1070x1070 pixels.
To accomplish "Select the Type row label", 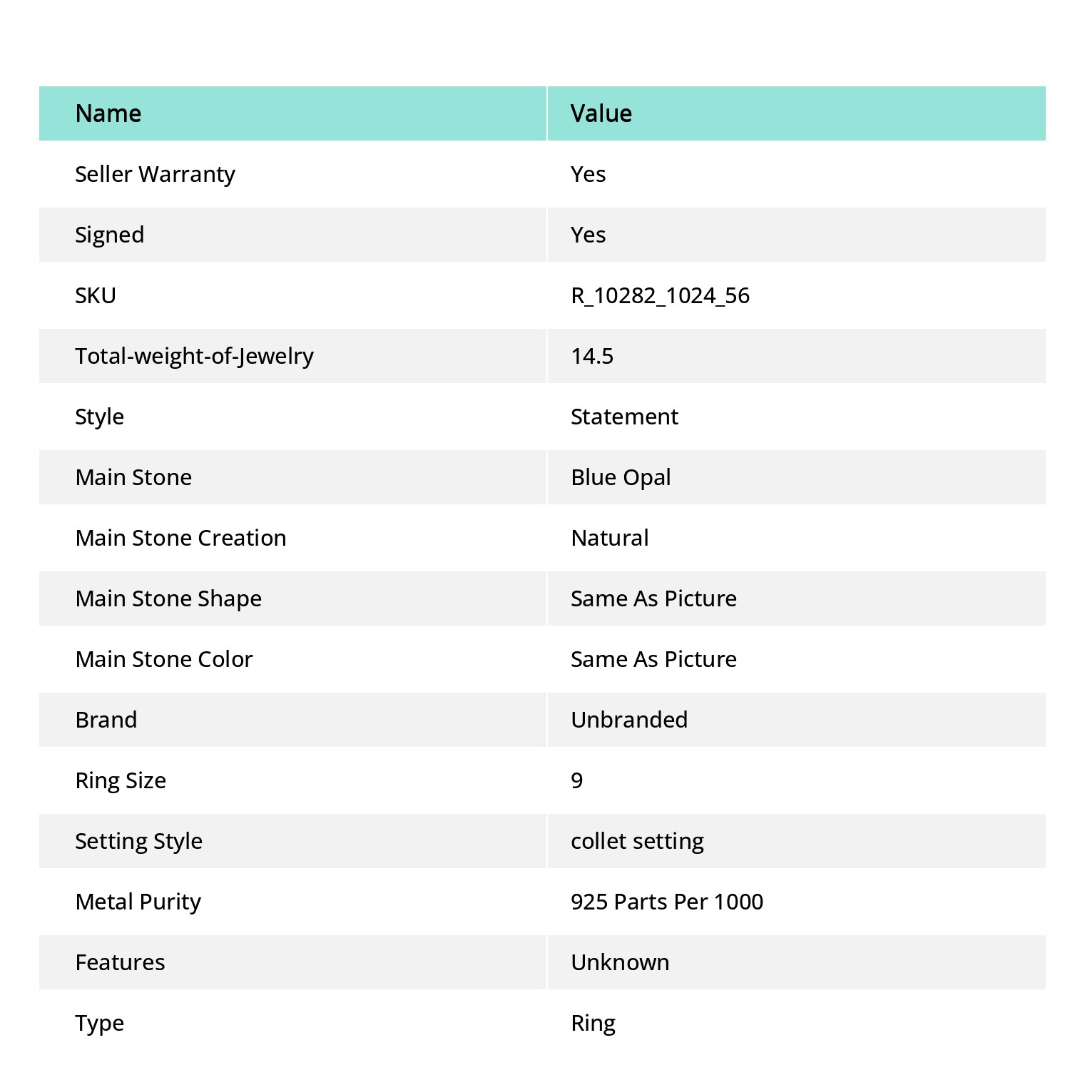I will pos(99,1024).
